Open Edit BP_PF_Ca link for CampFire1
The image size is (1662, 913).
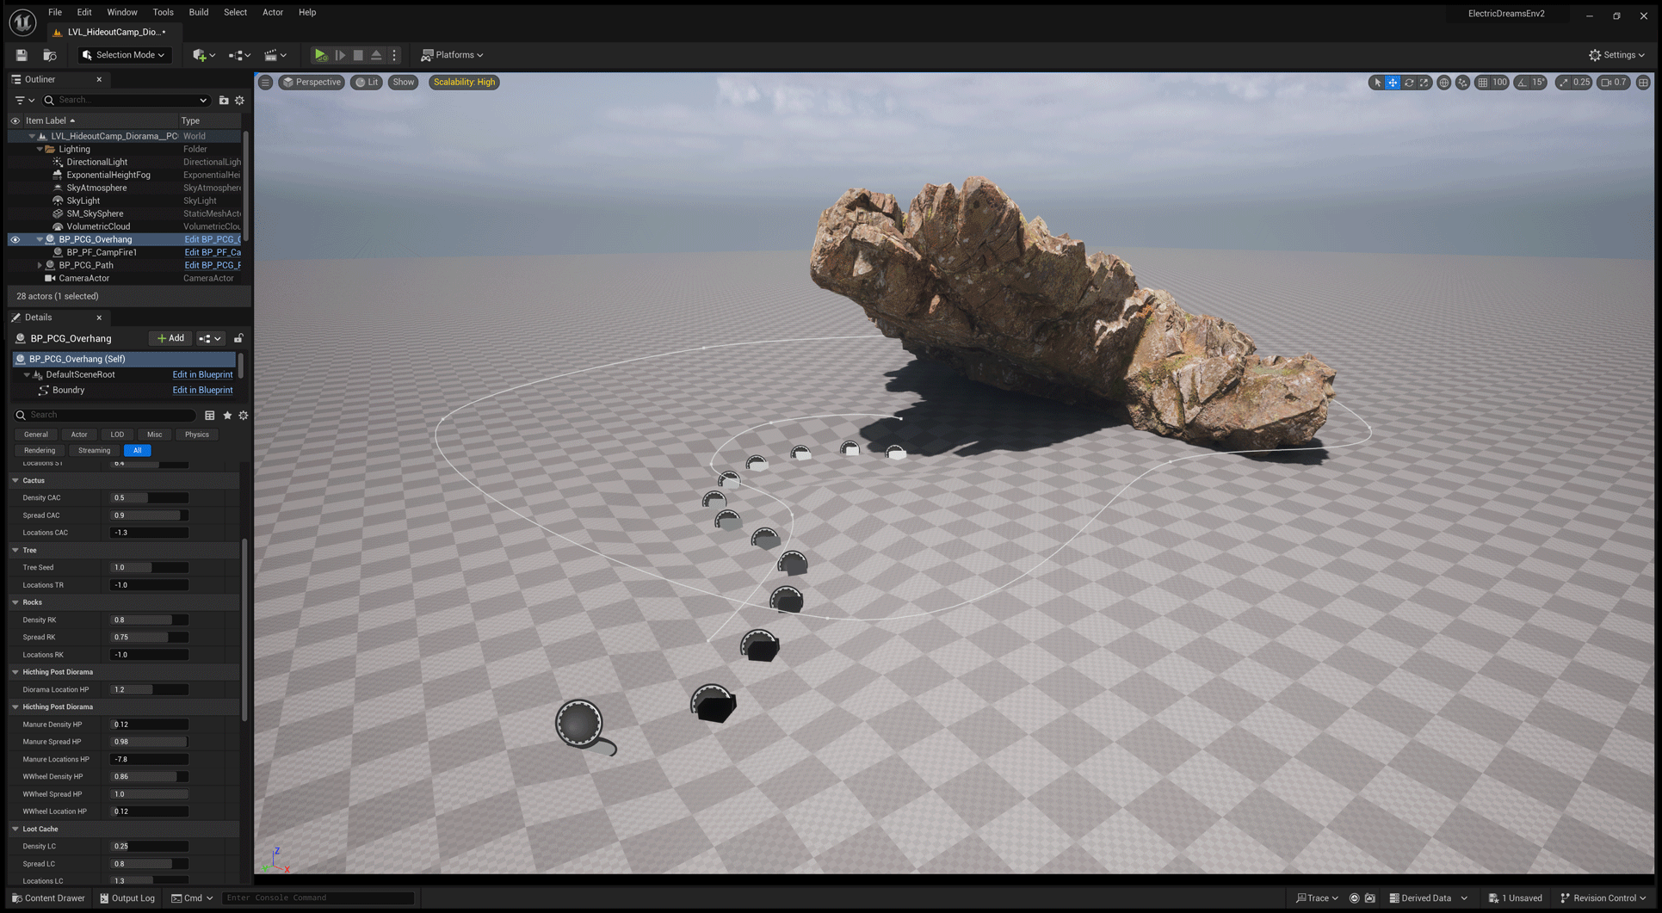(213, 252)
